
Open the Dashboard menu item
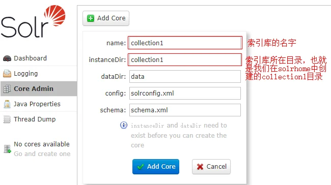point(39,58)
